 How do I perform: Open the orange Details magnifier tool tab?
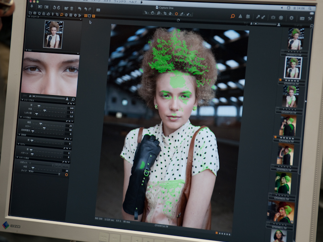(62, 15)
